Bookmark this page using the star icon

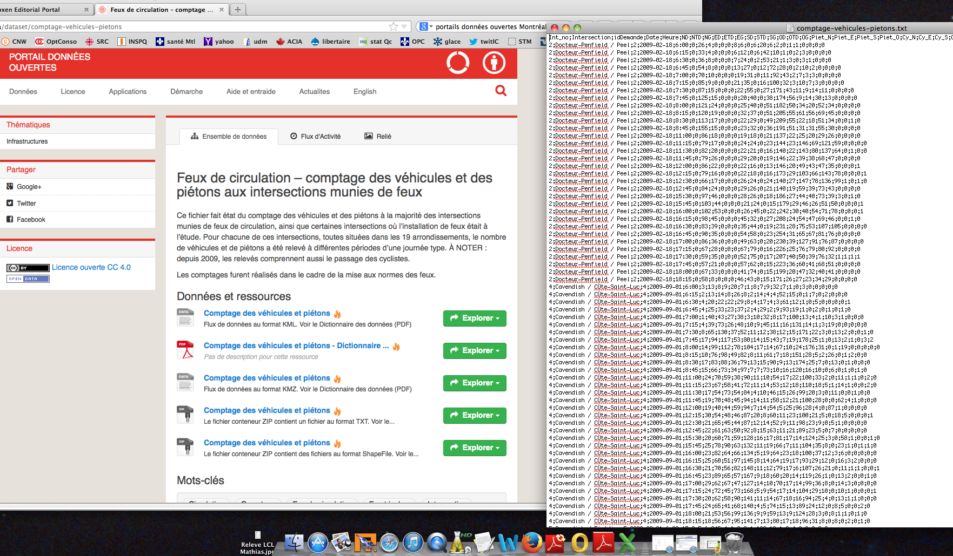point(394,26)
